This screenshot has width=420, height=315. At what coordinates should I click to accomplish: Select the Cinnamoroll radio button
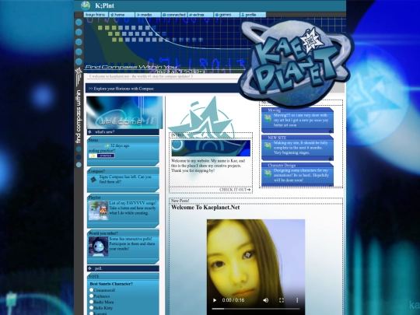pyautogui.click(x=91, y=290)
